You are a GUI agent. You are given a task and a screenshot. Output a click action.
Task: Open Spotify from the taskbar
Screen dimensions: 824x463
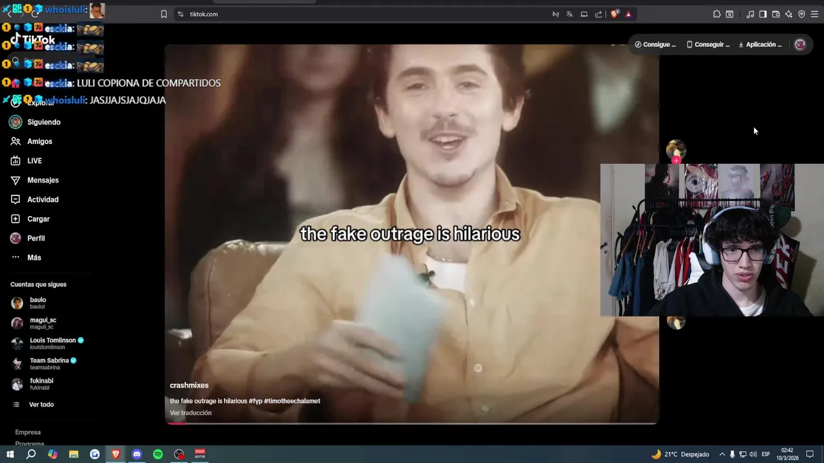click(158, 454)
